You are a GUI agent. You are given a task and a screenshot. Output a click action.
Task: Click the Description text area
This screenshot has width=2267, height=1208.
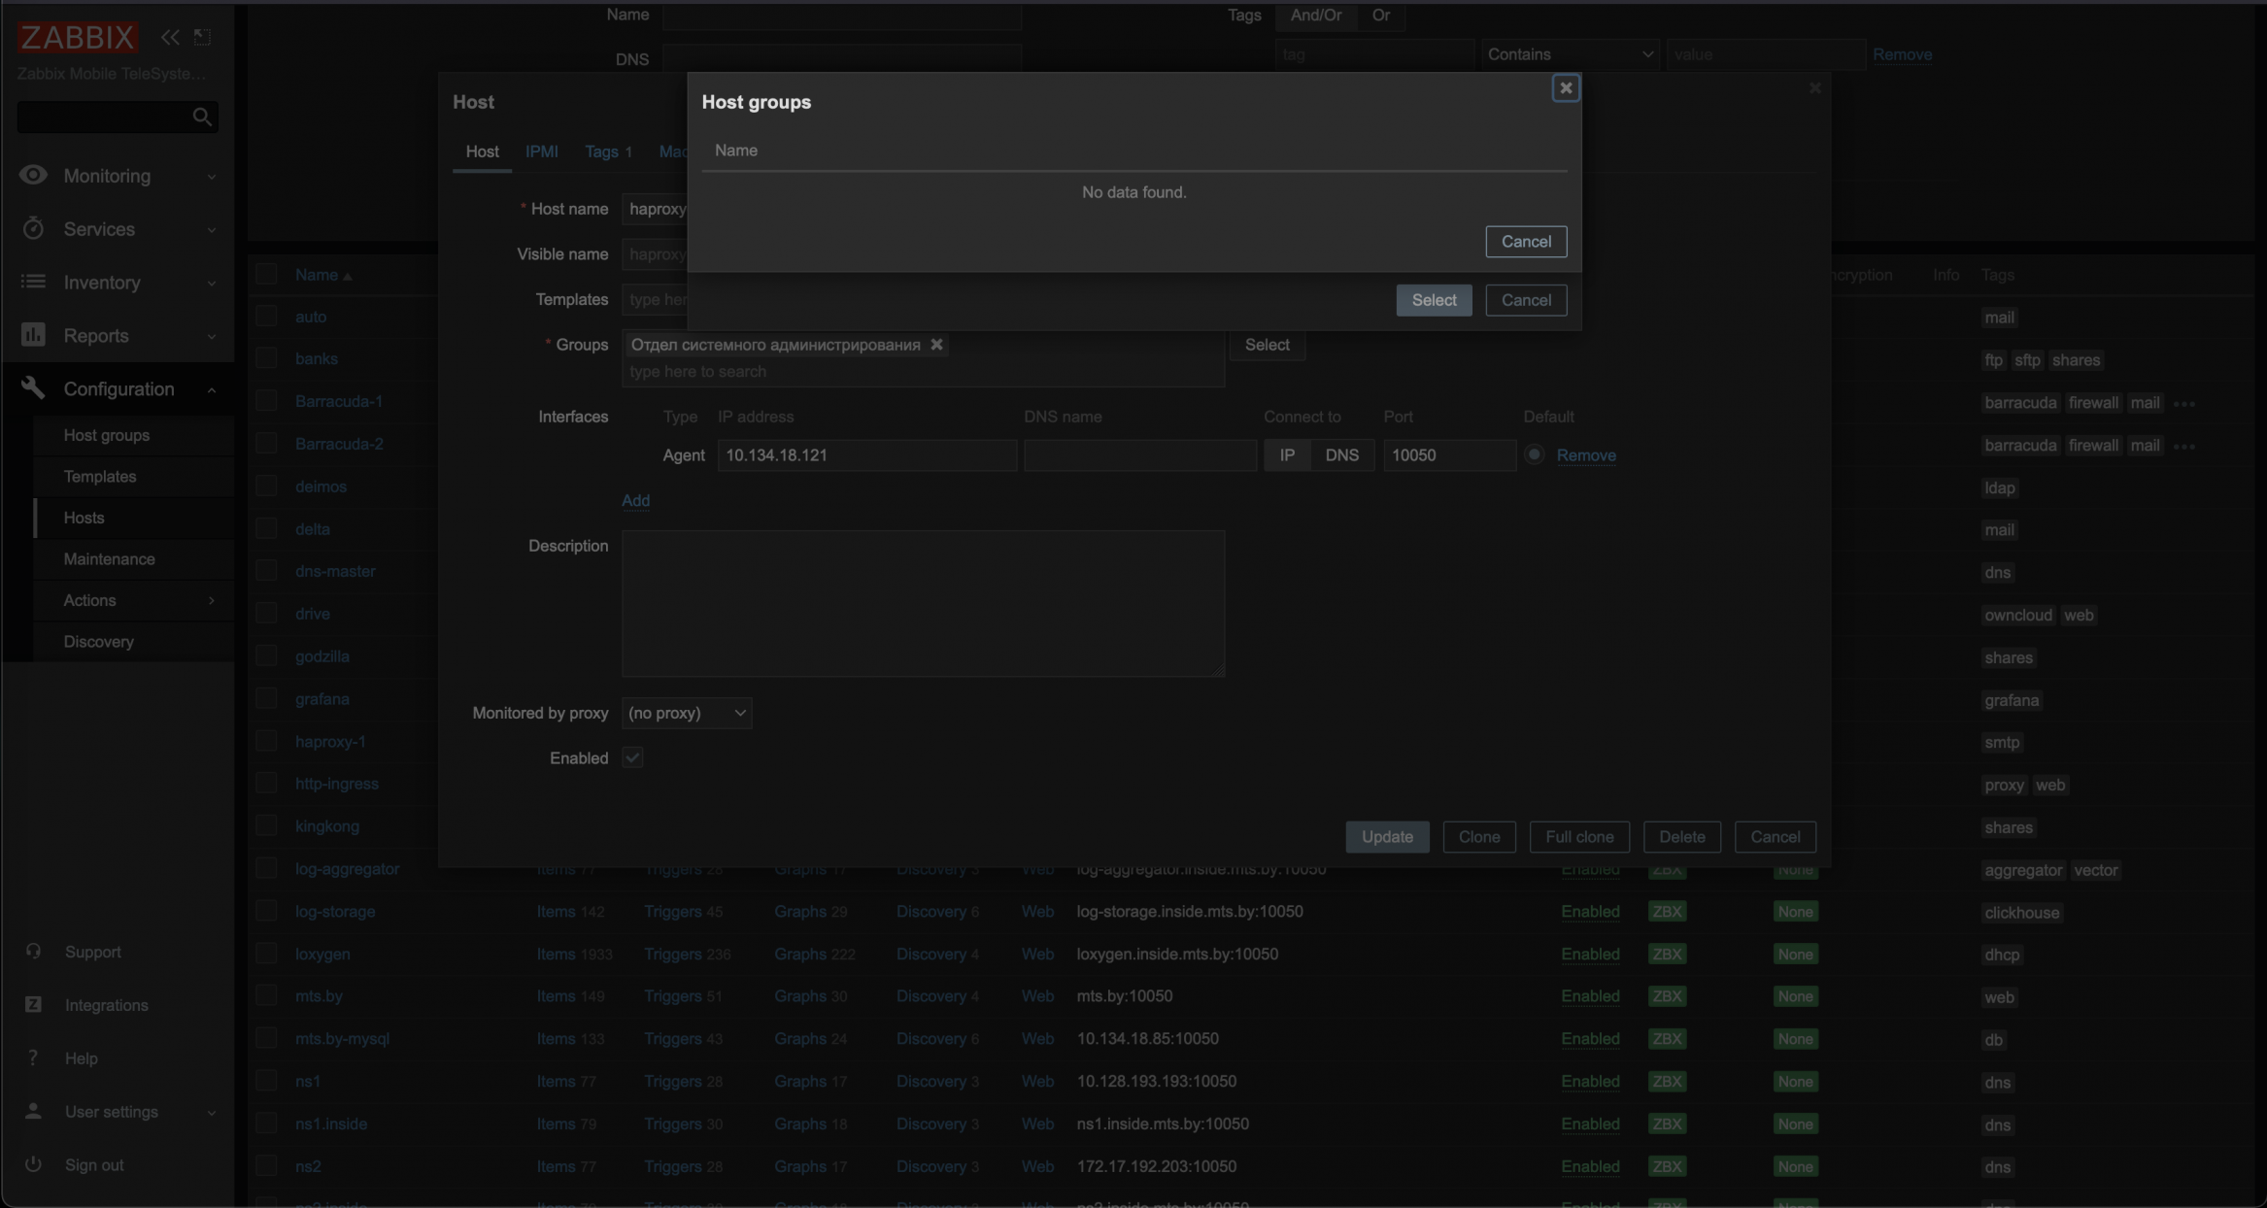click(x=922, y=602)
